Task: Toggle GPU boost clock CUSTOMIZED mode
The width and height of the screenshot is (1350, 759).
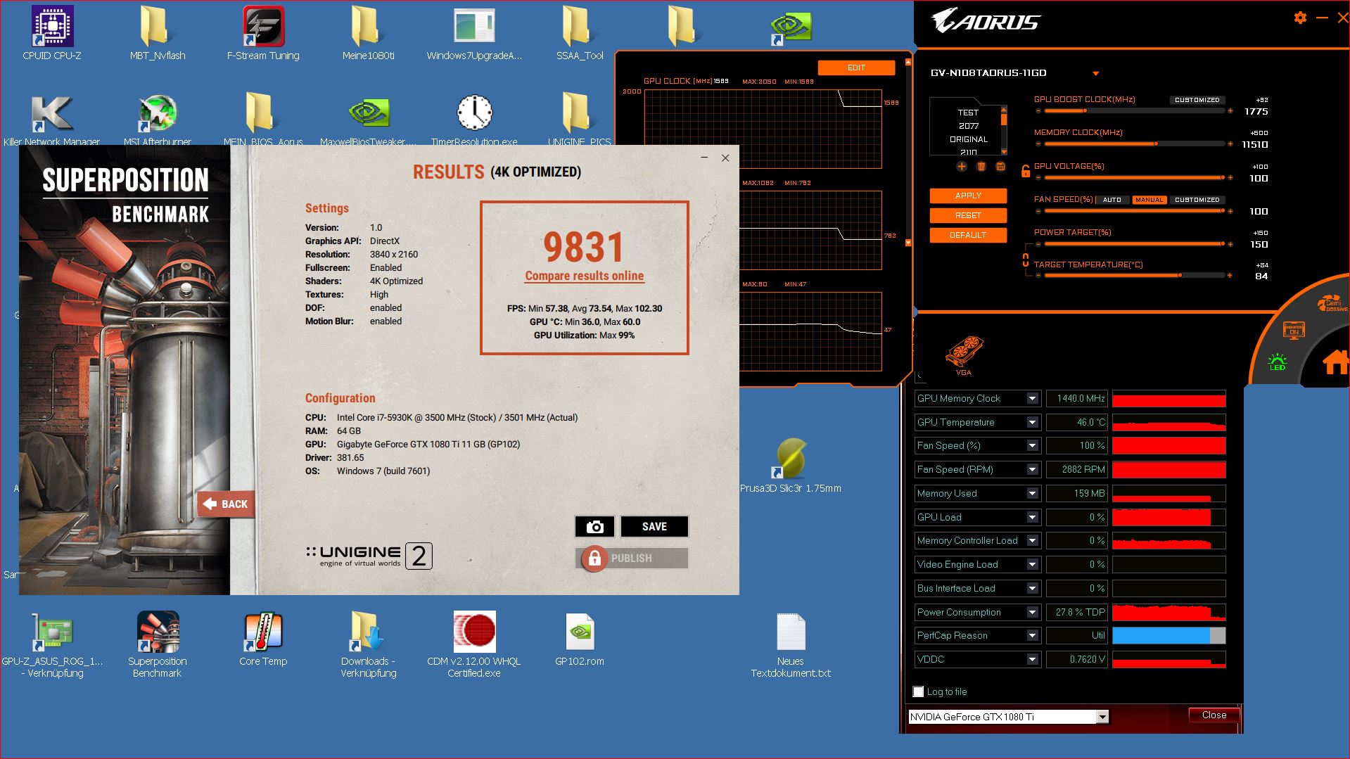Action: coord(1197,100)
